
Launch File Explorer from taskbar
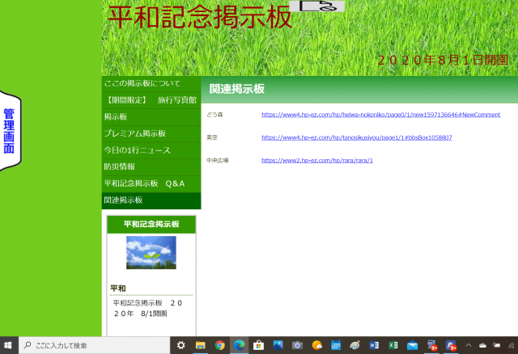[200, 345]
